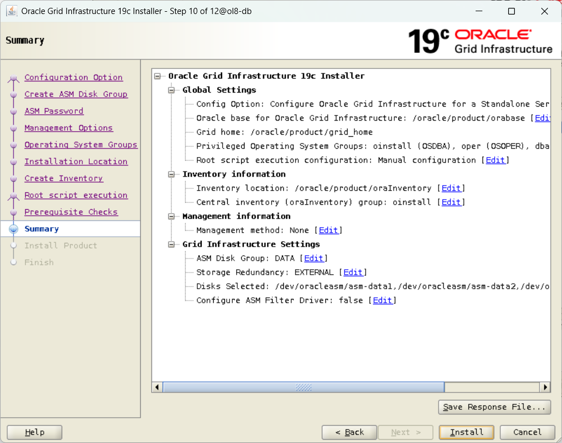Select the Disks Selected row

pos(373,287)
